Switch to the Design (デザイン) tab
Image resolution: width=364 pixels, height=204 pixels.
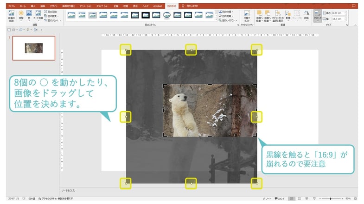pos(54,6)
